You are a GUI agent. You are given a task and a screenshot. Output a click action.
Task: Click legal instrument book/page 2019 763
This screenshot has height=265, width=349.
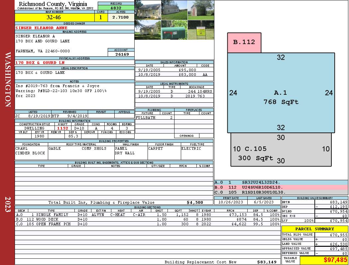point(195,96)
